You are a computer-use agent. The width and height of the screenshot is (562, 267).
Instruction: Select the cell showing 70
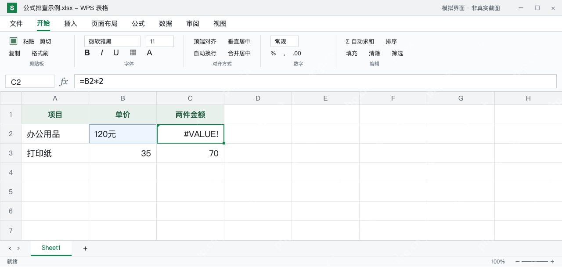[x=190, y=153]
